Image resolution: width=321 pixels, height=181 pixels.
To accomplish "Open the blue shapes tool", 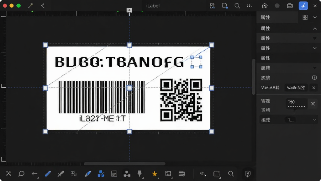I will [101, 173].
